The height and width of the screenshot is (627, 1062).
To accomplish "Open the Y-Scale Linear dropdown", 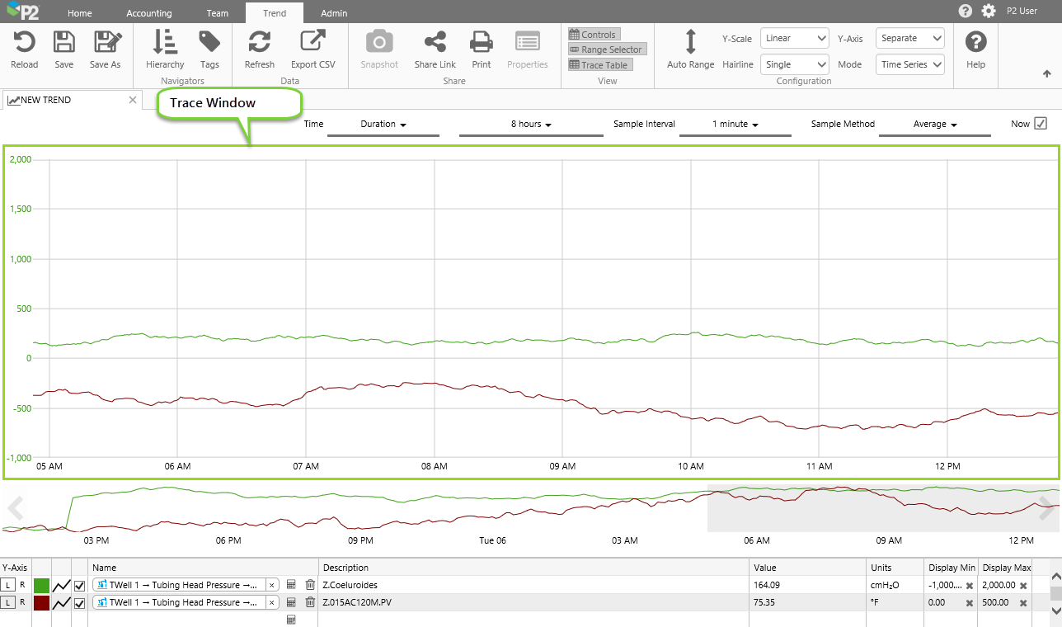I will [x=794, y=38].
